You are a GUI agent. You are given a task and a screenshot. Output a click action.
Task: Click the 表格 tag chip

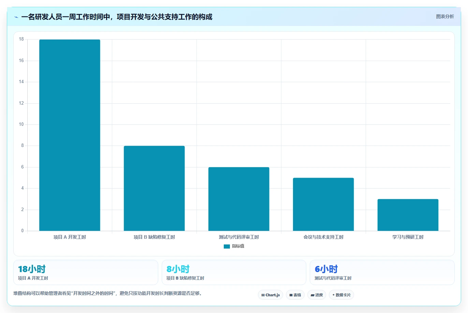(295, 295)
